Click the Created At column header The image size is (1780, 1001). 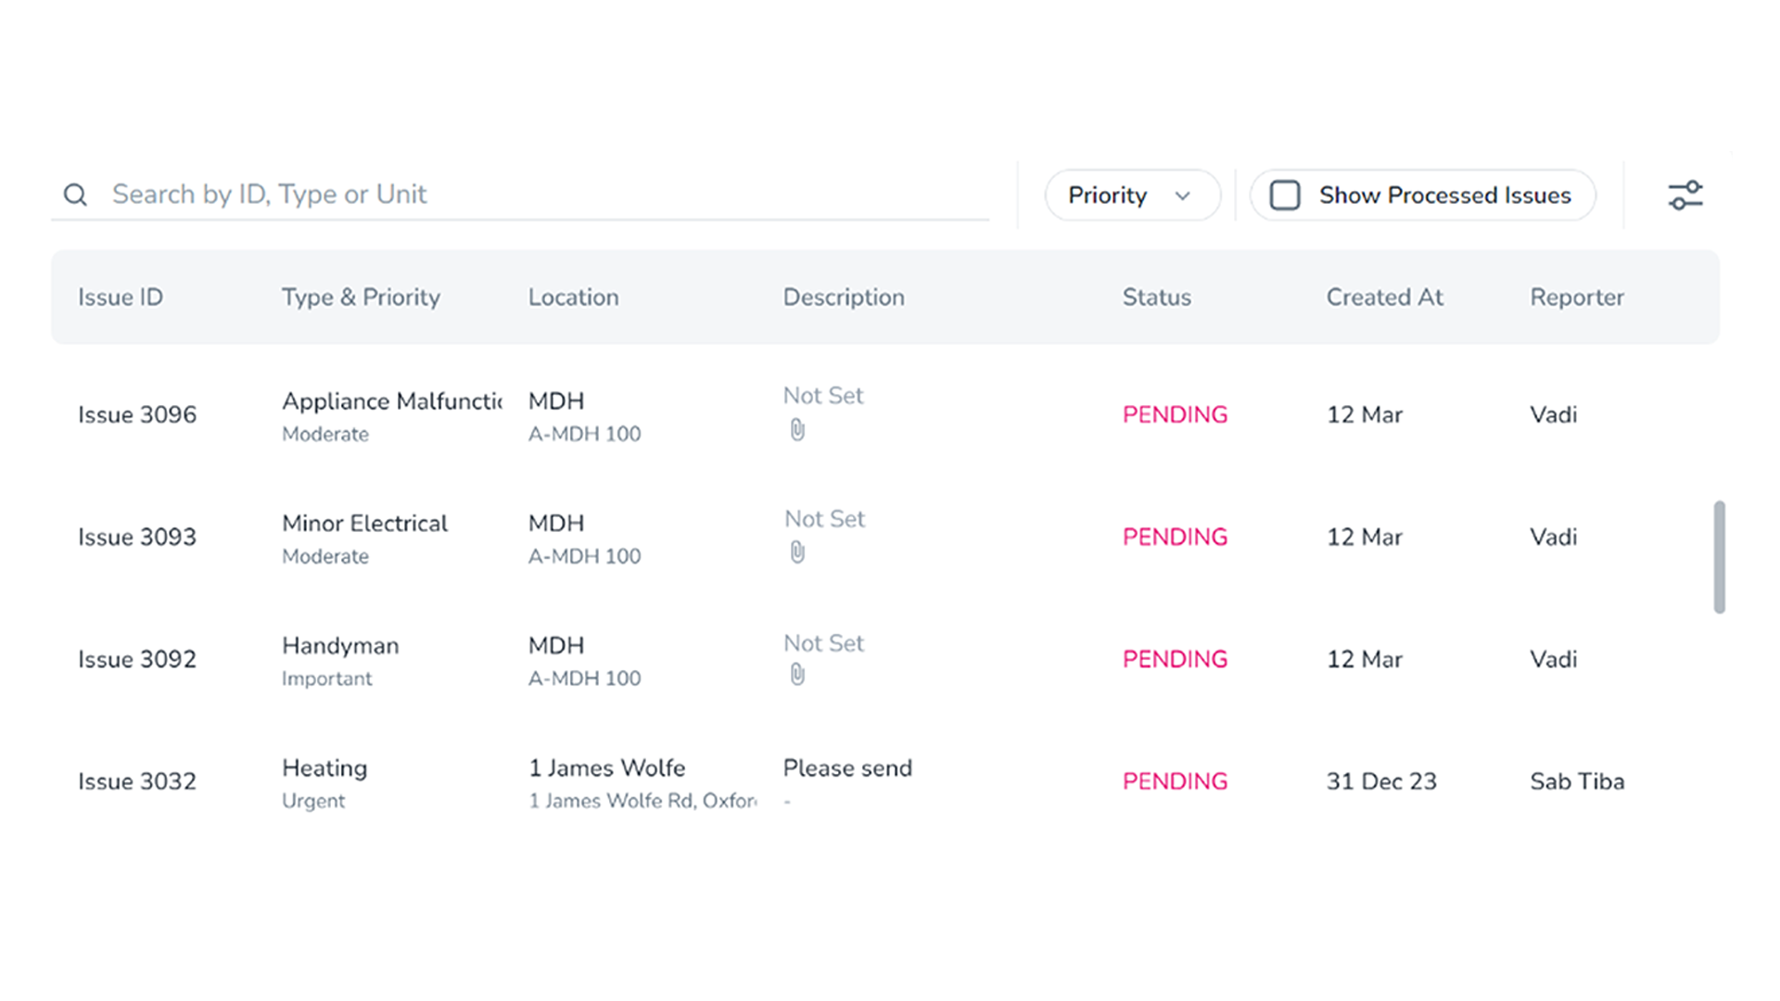[x=1384, y=298]
